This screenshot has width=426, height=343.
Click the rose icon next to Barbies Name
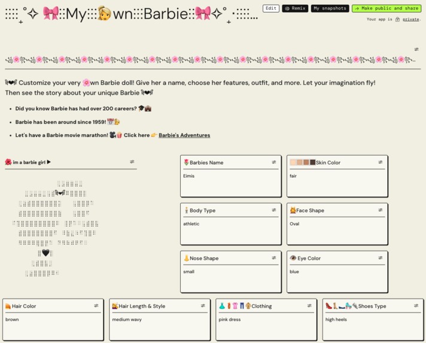point(186,162)
